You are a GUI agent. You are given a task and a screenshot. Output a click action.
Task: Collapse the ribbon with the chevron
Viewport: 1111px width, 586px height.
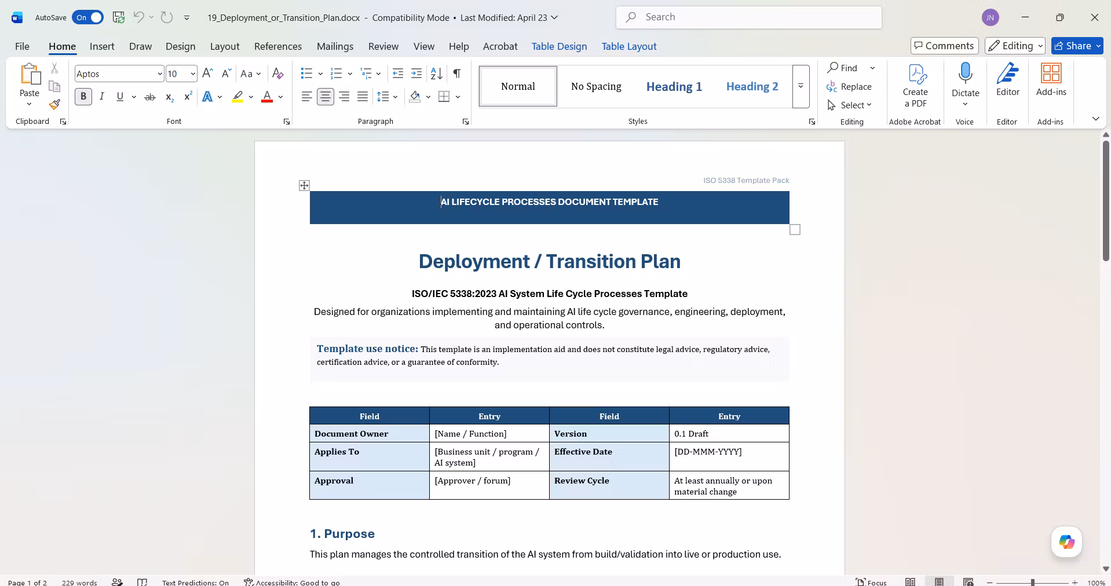[x=1095, y=119]
